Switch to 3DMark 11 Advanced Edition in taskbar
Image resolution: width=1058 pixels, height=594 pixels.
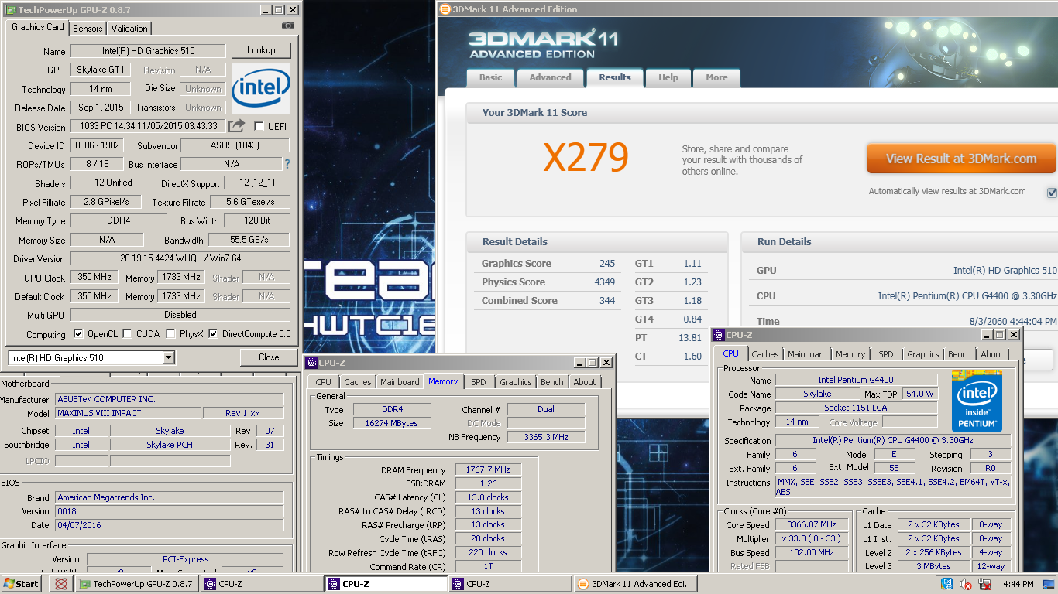click(x=636, y=584)
